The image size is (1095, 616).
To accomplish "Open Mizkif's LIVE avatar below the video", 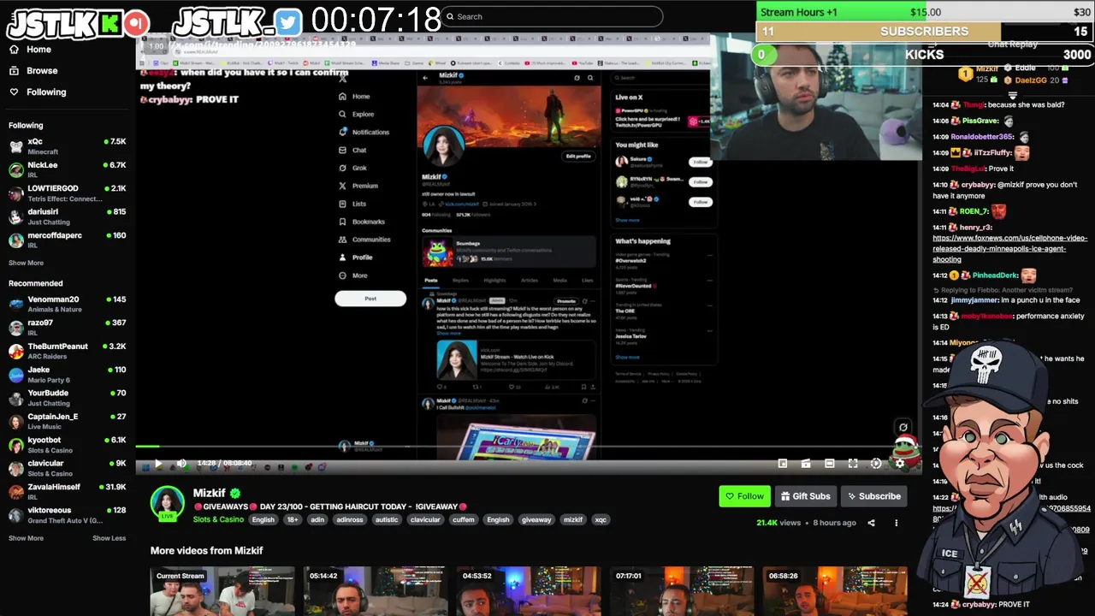I will point(167,503).
